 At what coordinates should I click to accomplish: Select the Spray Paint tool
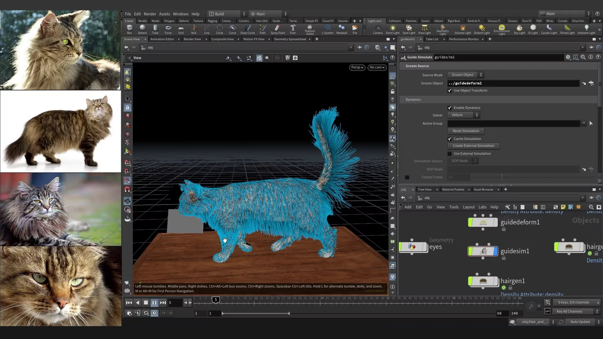[x=278, y=29]
